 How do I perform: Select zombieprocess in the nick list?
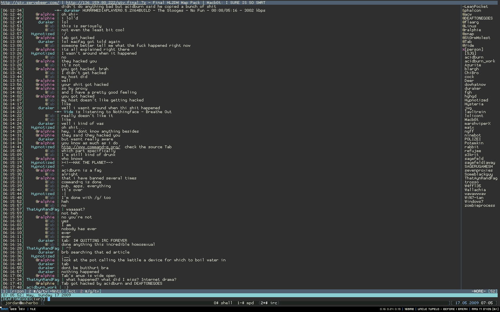pos(480,206)
